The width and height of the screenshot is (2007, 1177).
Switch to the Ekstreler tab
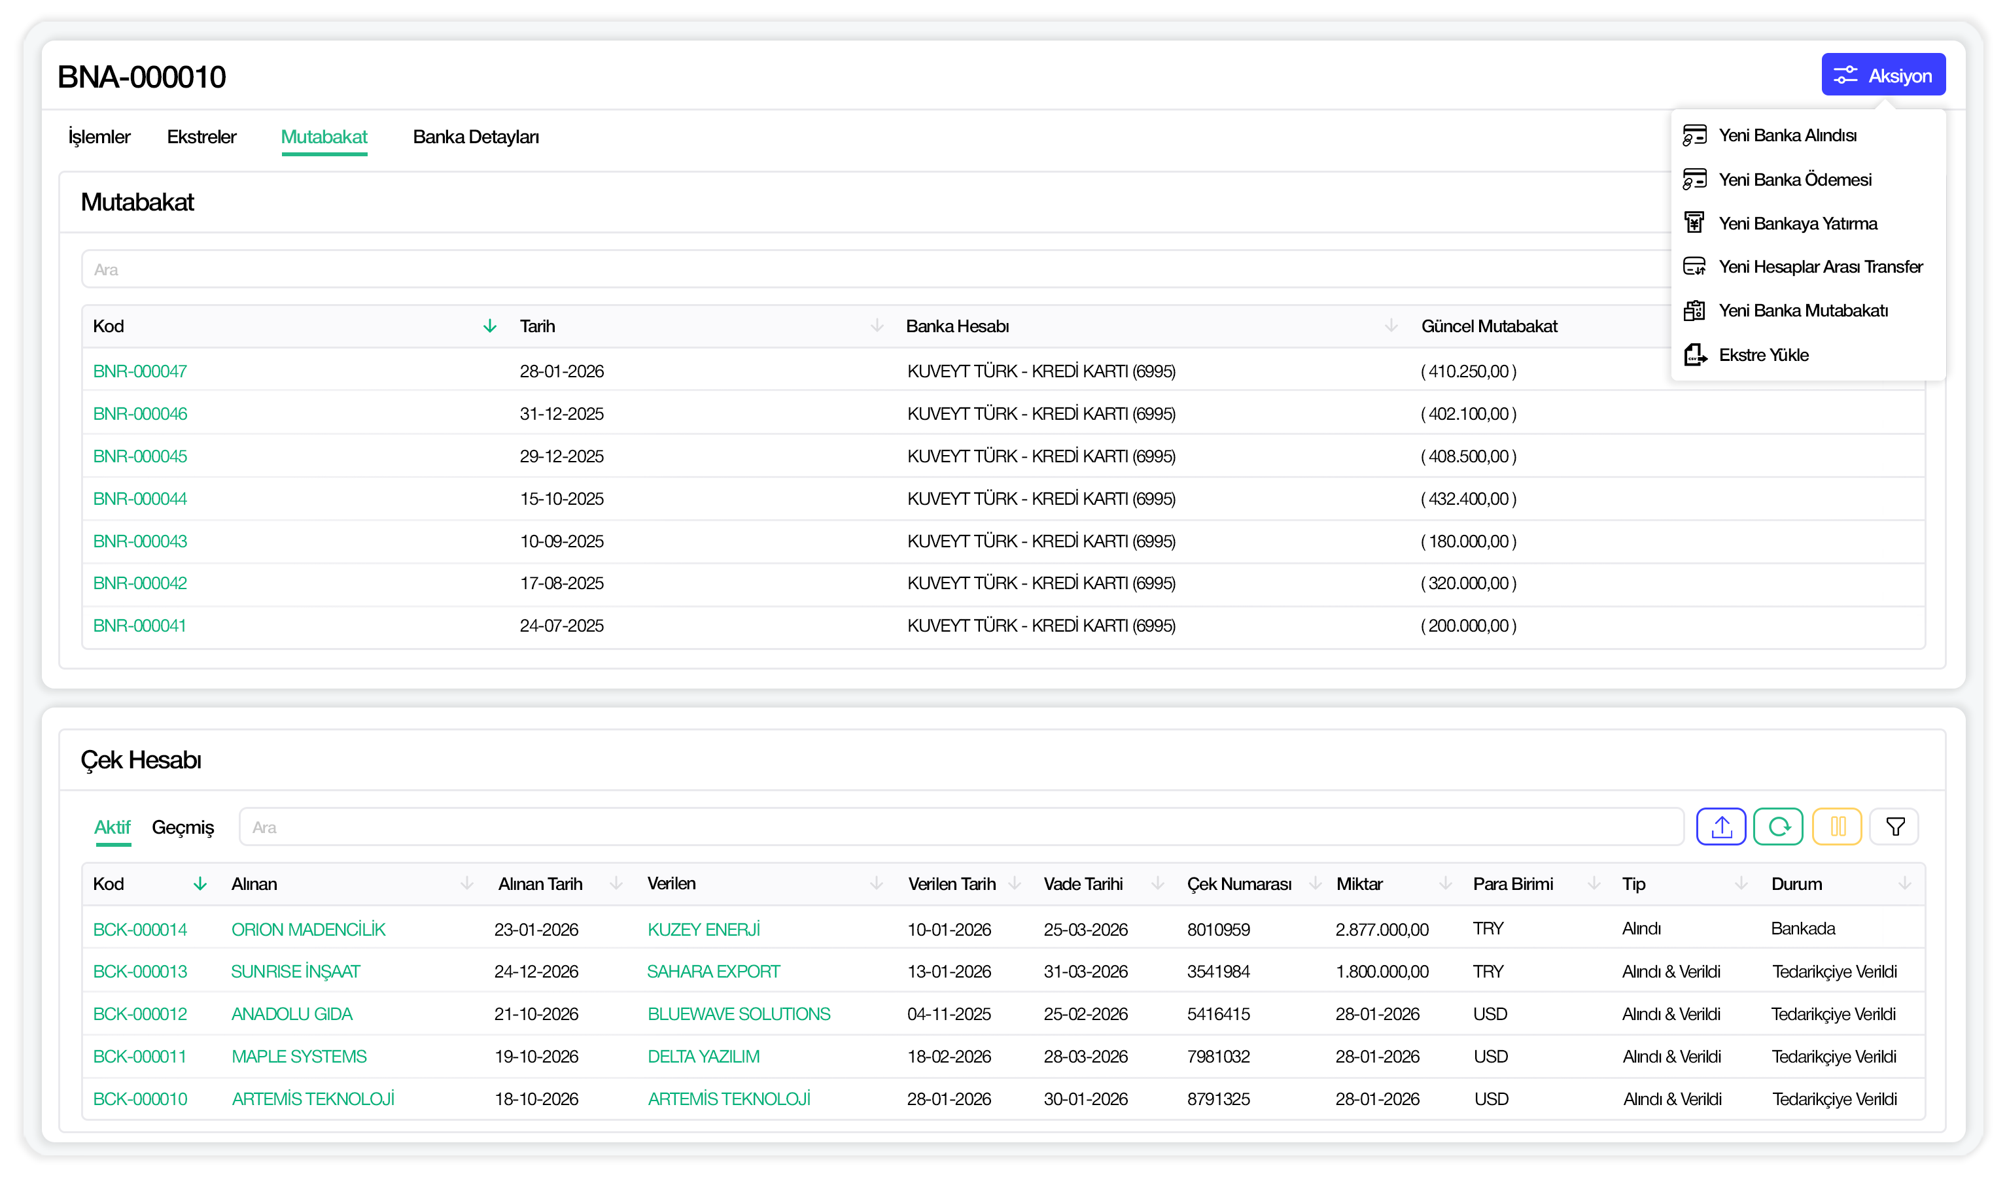201,137
